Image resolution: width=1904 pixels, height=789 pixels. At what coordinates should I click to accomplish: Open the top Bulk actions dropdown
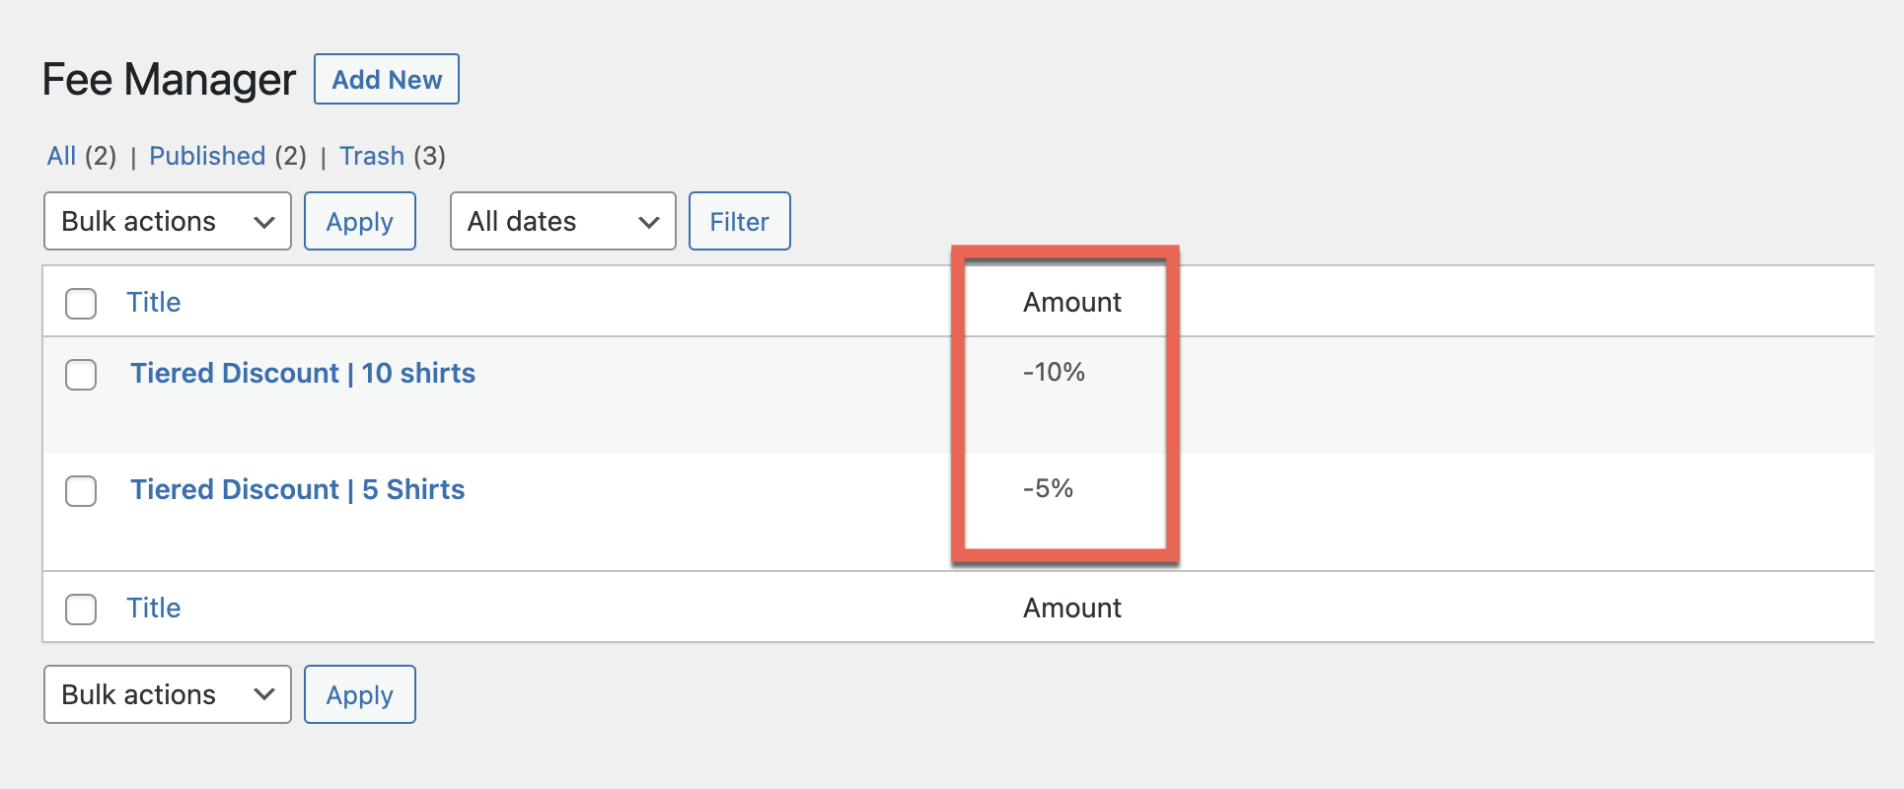168,221
